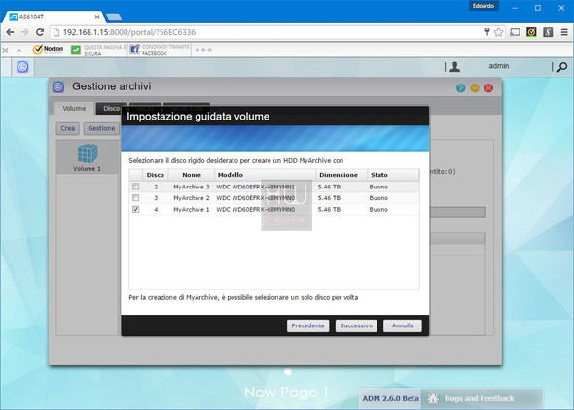Click the ADM main menu circle icon
The image size is (574, 410).
coord(22,67)
